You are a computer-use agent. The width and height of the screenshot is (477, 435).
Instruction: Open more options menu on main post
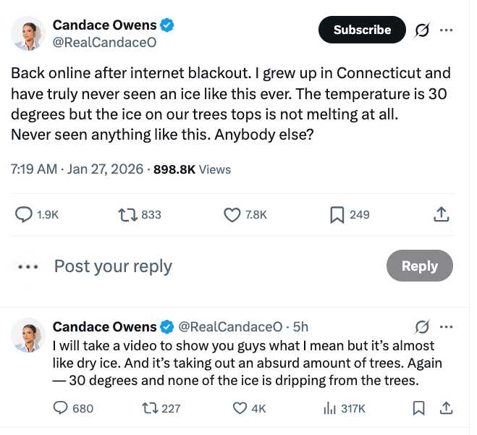(x=447, y=30)
